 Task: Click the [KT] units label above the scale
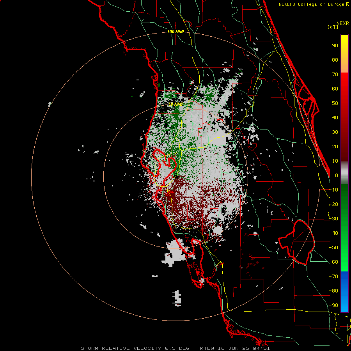point(333,27)
